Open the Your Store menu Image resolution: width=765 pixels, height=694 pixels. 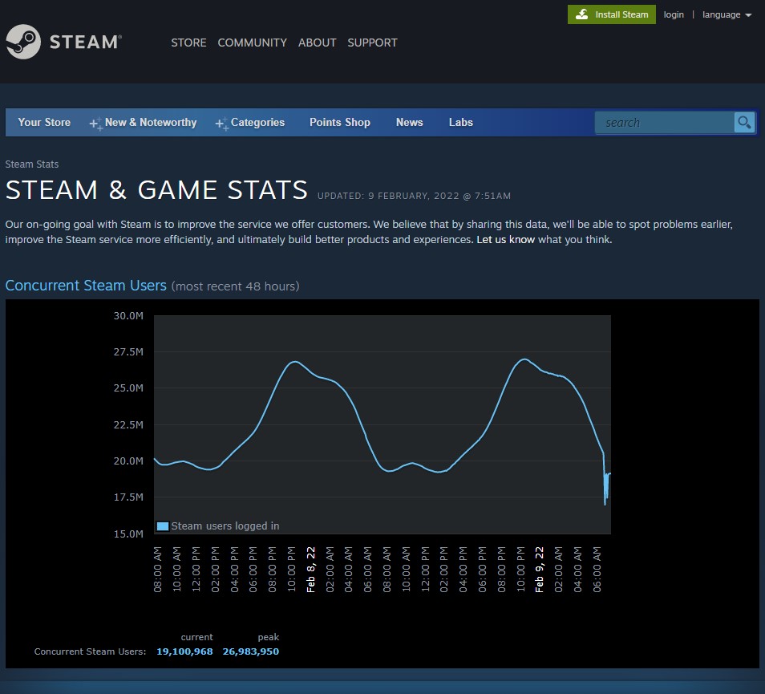pyautogui.click(x=44, y=123)
